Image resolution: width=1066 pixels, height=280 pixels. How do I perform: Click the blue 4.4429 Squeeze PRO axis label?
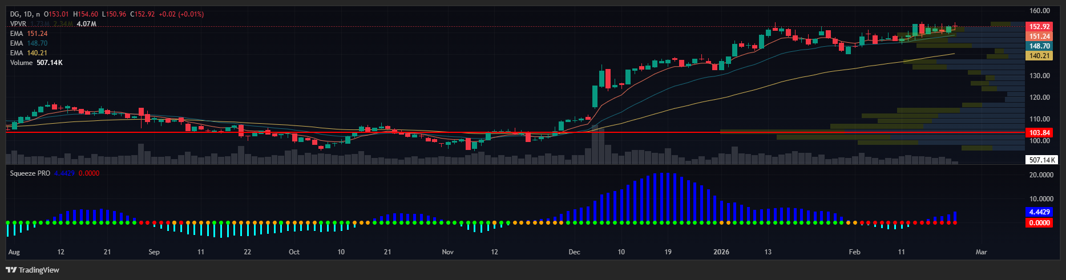(x=1039, y=212)
